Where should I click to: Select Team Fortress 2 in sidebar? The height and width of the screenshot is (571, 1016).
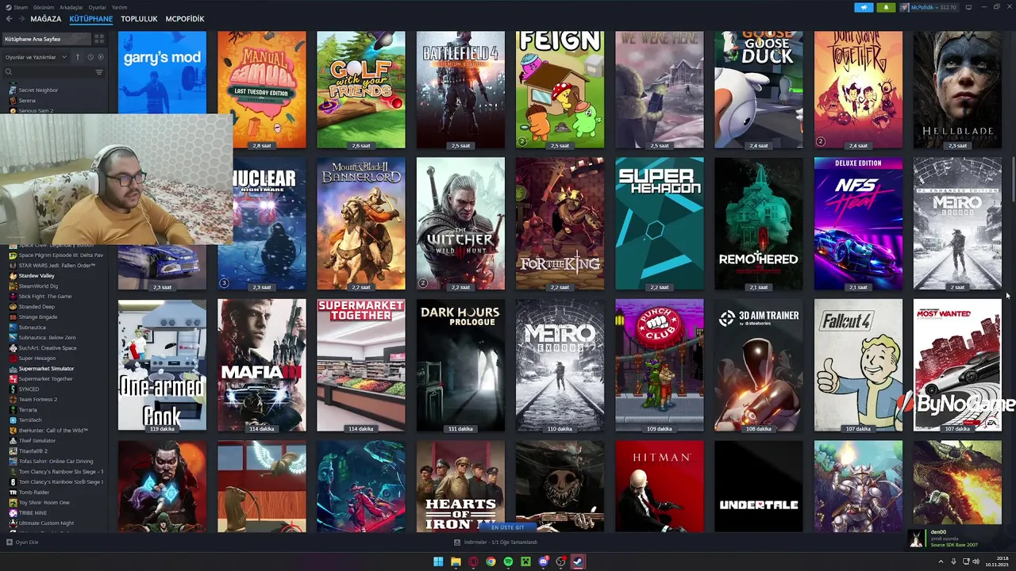pos(37,399)
